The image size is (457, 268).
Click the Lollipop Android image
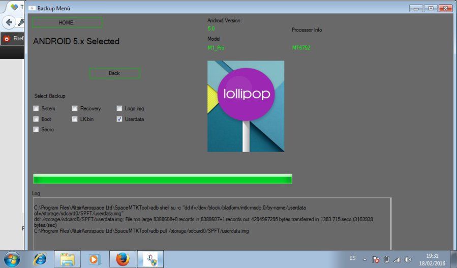pyautogui.click(x=246, y=106)
